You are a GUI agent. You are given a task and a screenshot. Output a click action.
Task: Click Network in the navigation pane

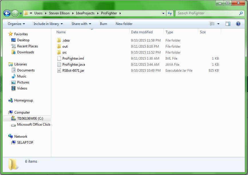coord(21,137)
